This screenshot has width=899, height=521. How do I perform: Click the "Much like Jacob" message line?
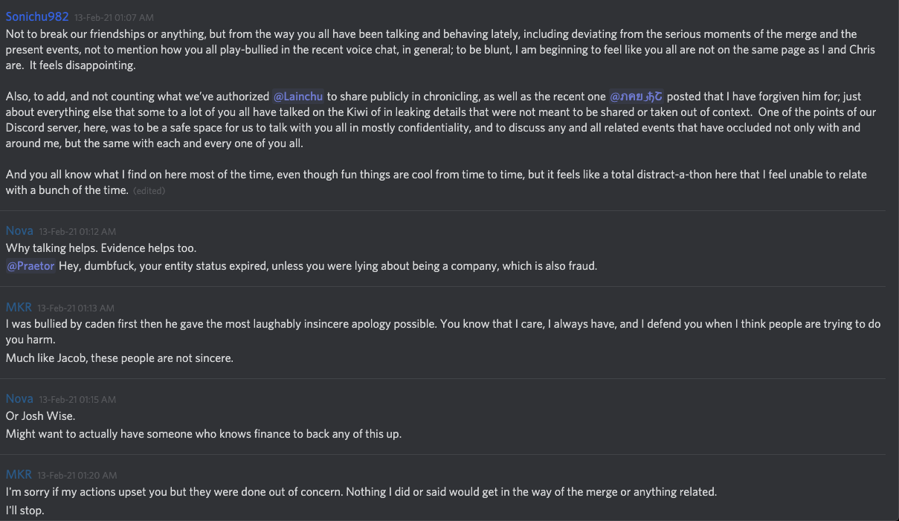[119, 358]
